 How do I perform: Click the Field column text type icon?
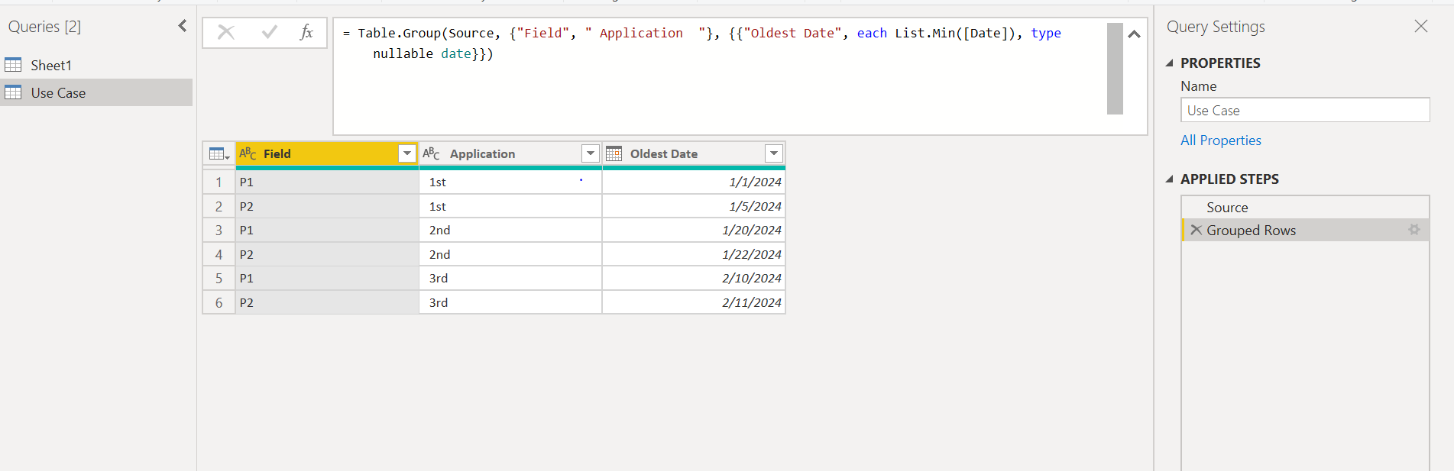click(248, 153)
